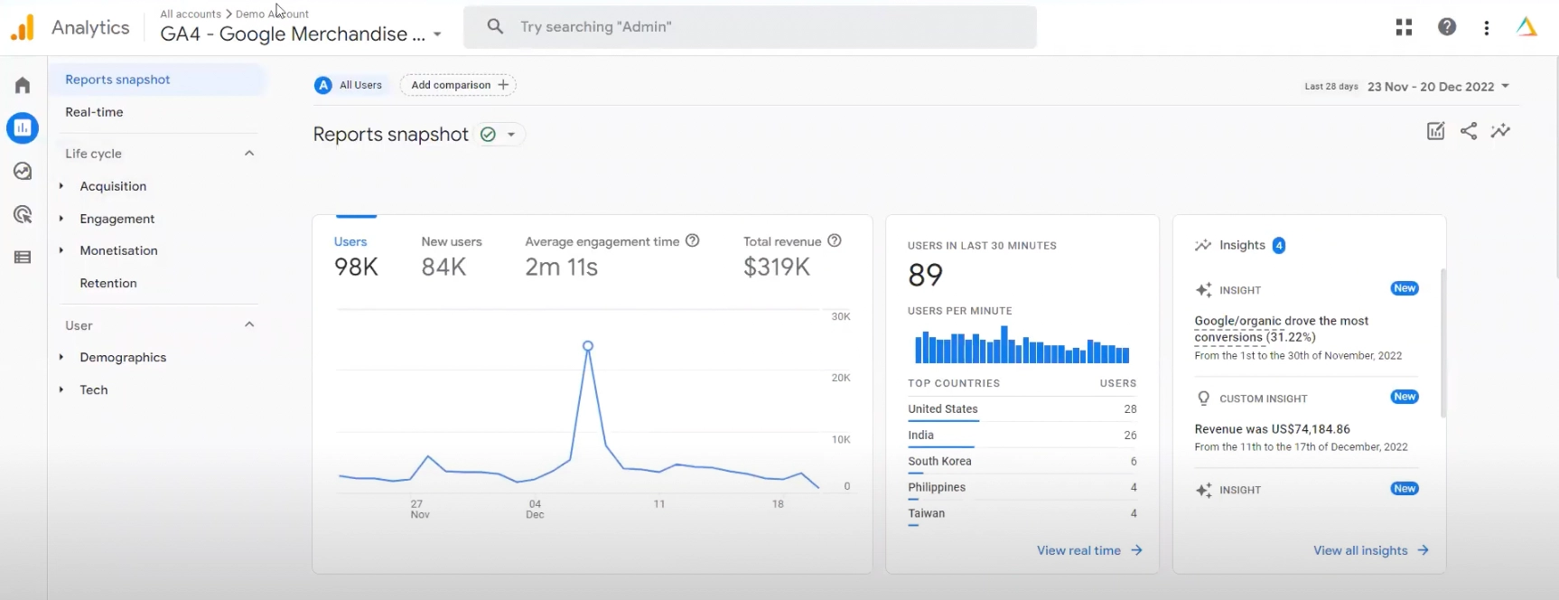Select the Reports icon in left rail
Image resolution: width=1559 pixels, height=600 pixels.
pos(23,128)
